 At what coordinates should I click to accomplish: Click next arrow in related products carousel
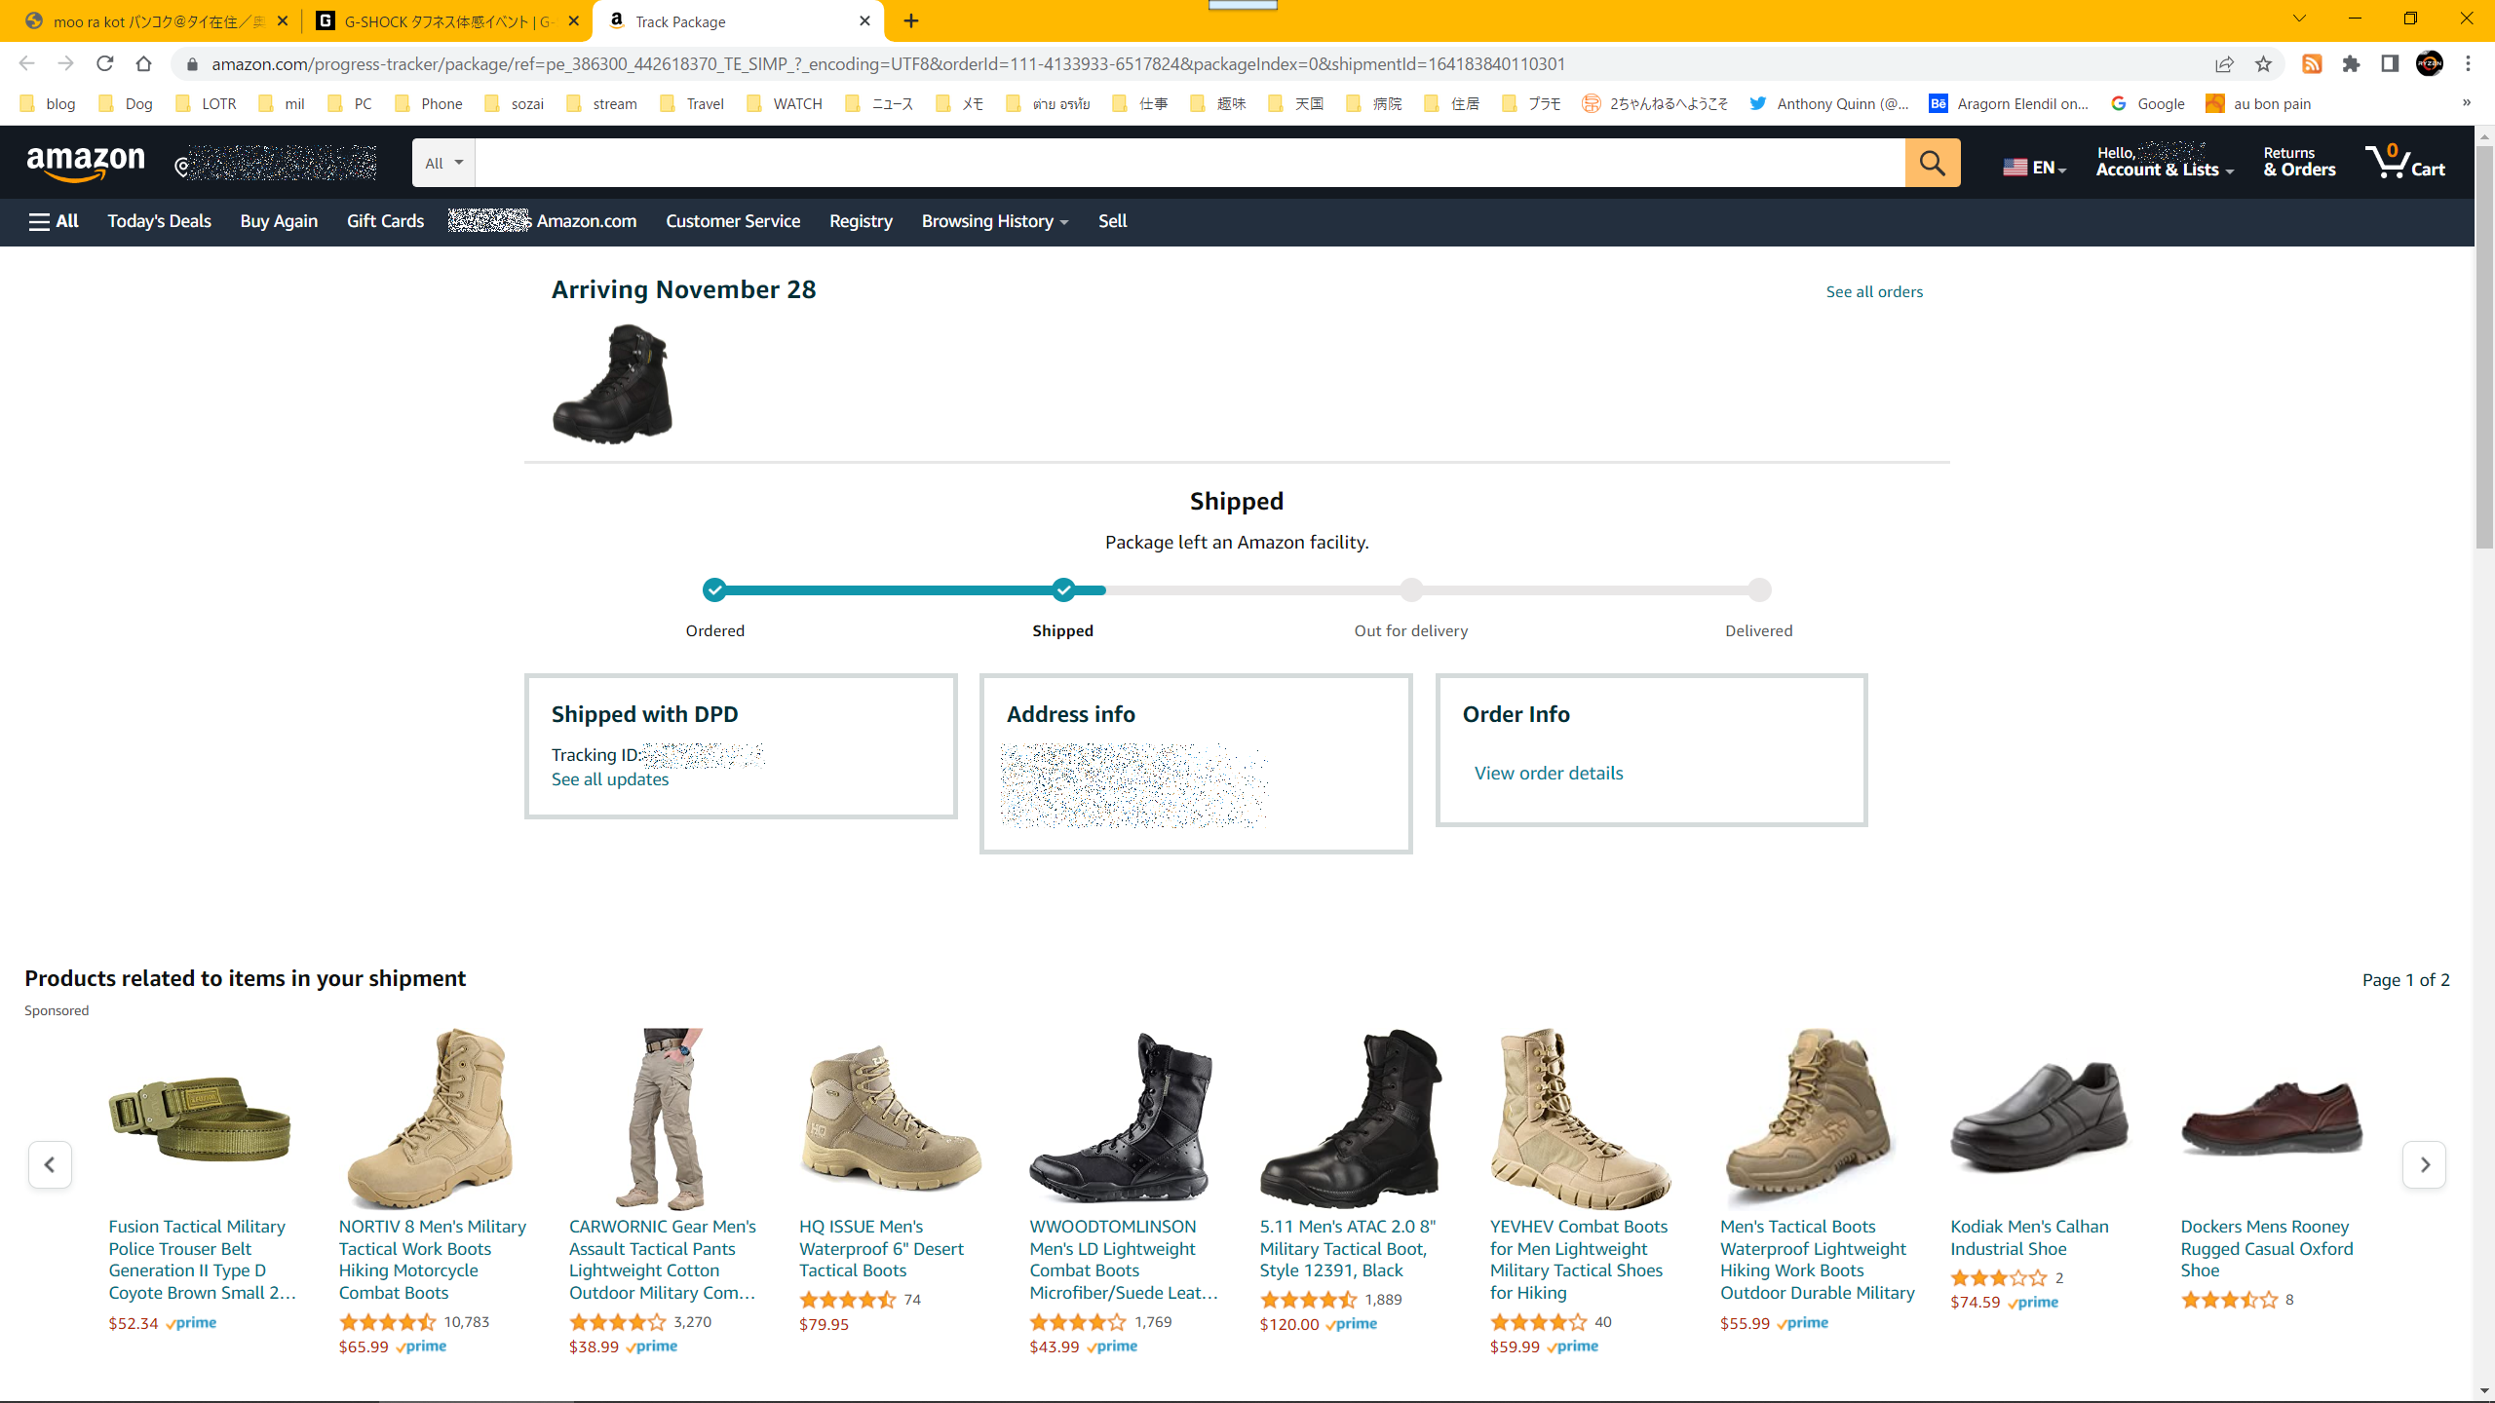coord(2425,1164)
